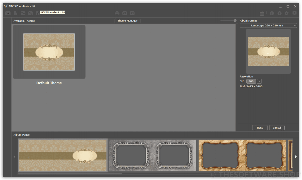Click the open book view icon
Screen dimensions: 302x180
pyautogui.click(x=132, y=13)
